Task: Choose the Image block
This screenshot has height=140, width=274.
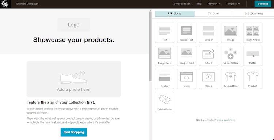Action: 231,32
